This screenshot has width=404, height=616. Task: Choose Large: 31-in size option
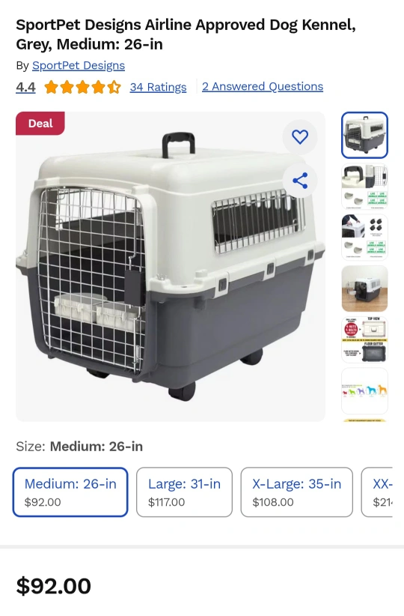point(184,492)
